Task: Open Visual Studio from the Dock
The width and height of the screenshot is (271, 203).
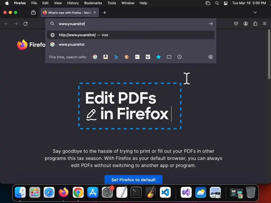Action: (186, 192)
